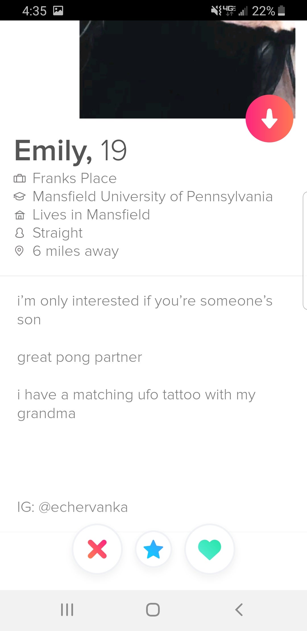Tap the battery indicator in status bar
The image size is (307, 631).
pos(281,11)
